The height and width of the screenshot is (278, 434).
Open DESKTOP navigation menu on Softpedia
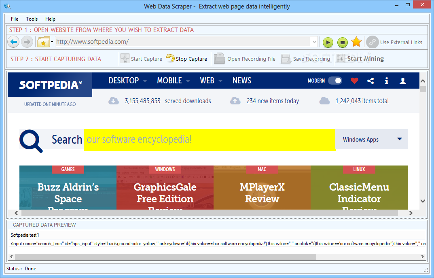(123, 81)
